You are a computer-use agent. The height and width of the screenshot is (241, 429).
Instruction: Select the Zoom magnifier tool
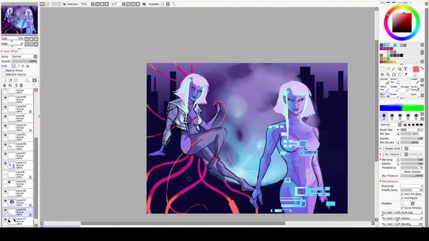coord(387,74)
